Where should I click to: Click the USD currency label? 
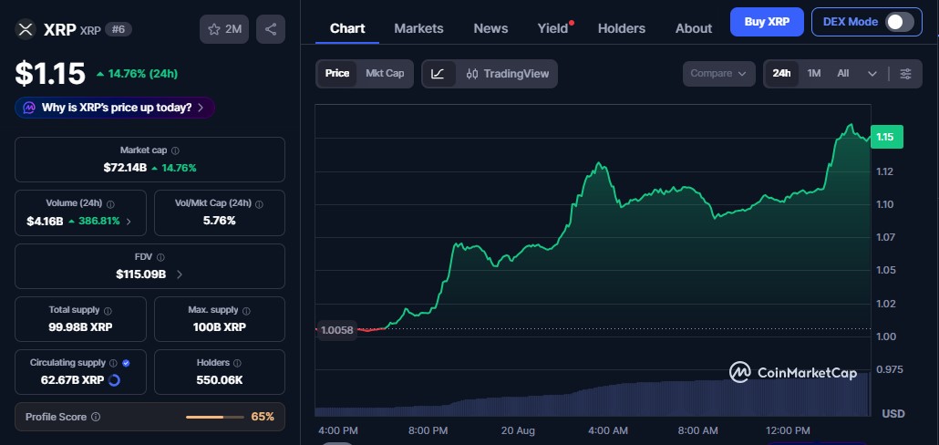(x=893, y=414)
